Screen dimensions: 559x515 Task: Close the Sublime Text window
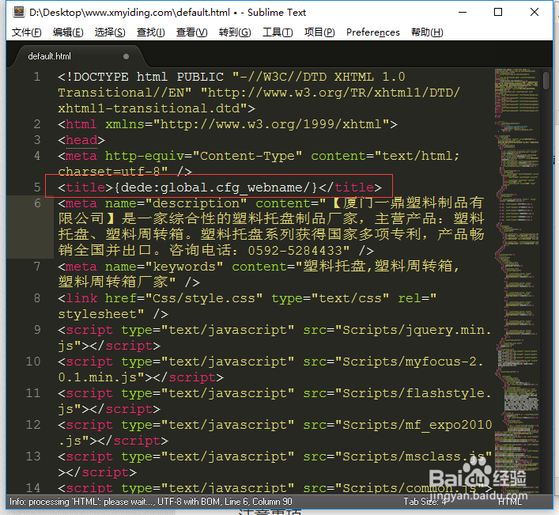click(x=534, y=12)
